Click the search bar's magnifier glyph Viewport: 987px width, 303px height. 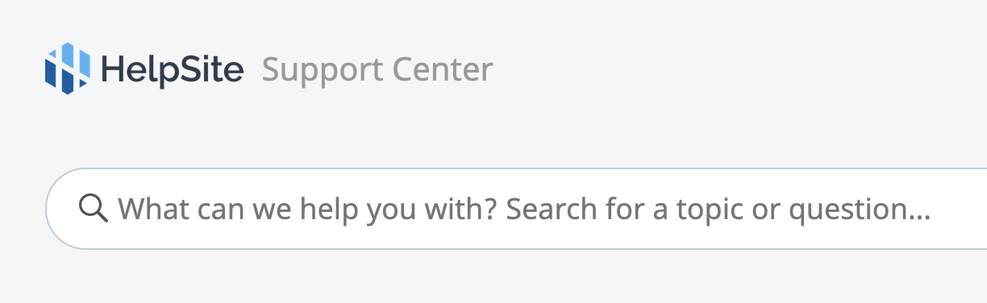[x=94, y=210]
